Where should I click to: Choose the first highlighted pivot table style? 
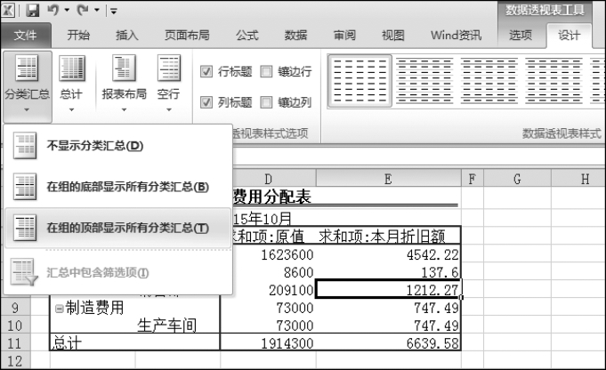(360, 81)
